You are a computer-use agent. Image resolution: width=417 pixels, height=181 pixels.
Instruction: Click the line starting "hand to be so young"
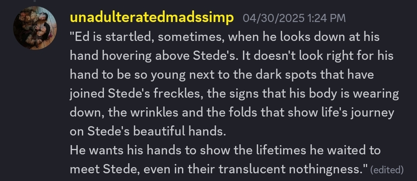pyautogui.click(x=222, y=74)
